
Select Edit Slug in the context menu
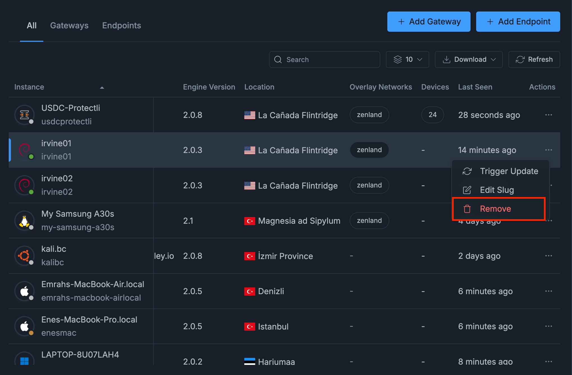[x=497, y=190]
